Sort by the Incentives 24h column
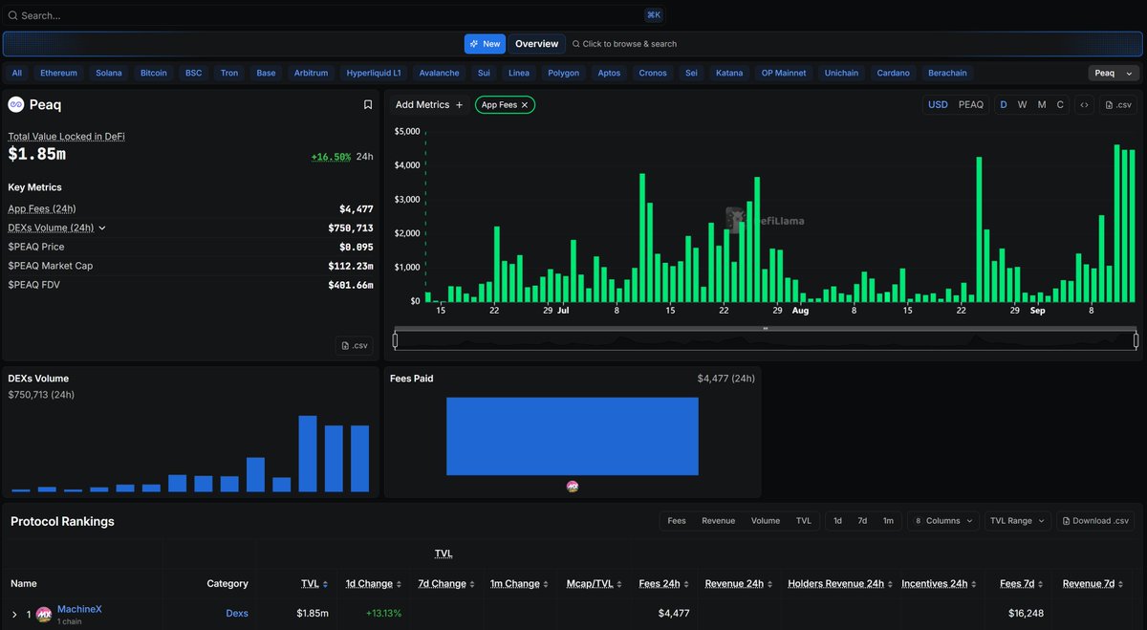The width and height of the screenshot is (1147, 630). (938, 583)
